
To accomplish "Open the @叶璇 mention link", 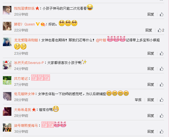I will pos(101,40).
